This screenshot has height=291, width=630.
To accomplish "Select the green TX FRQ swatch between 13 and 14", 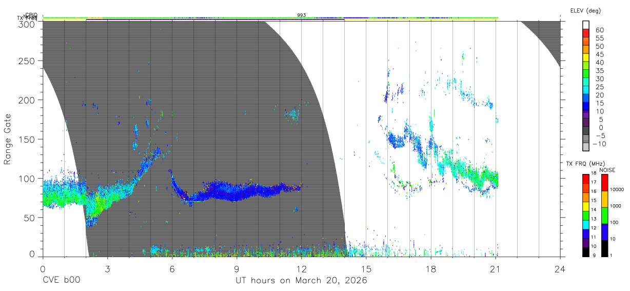I will click(586, 215).
